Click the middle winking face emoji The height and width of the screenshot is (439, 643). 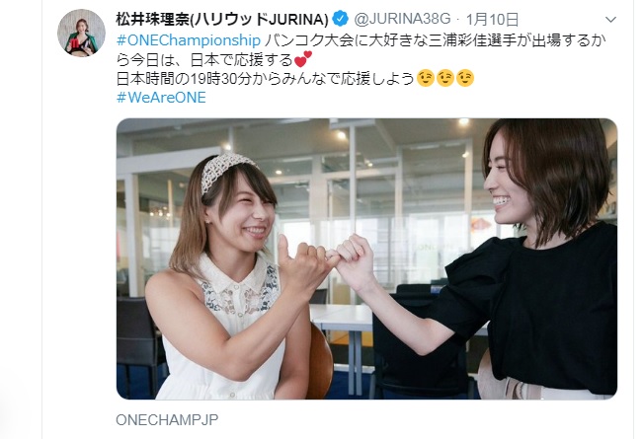tap(444, 78)
